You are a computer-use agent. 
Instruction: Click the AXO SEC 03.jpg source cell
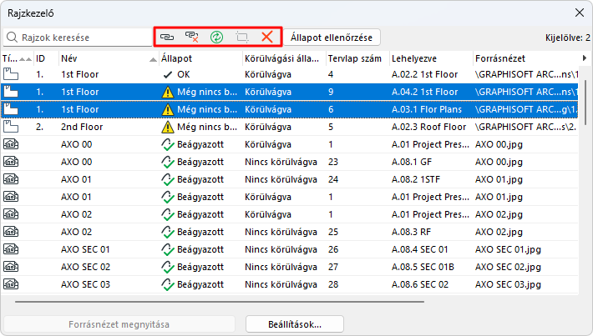point(508,284)
